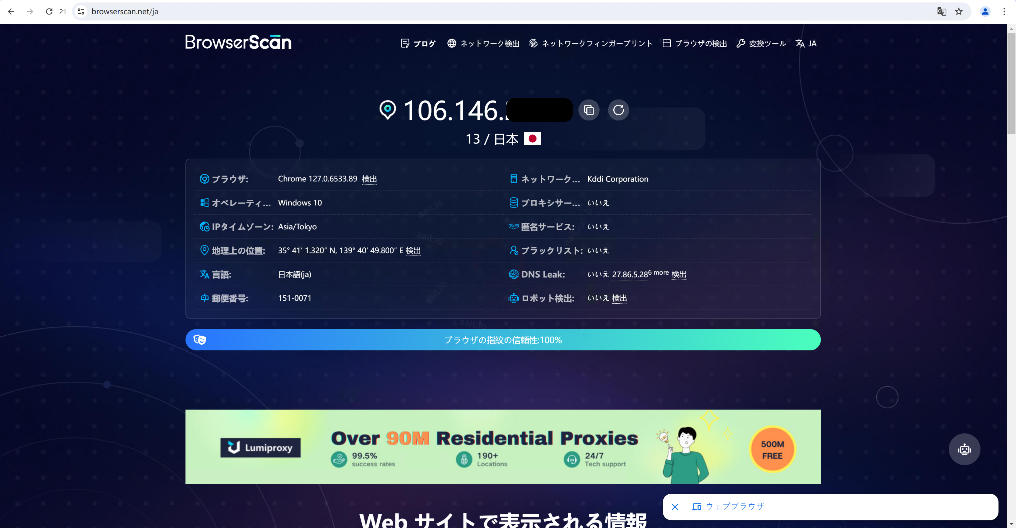Go forward in browser history
This screenshot has height=528, width=1016.
(30, 12)
